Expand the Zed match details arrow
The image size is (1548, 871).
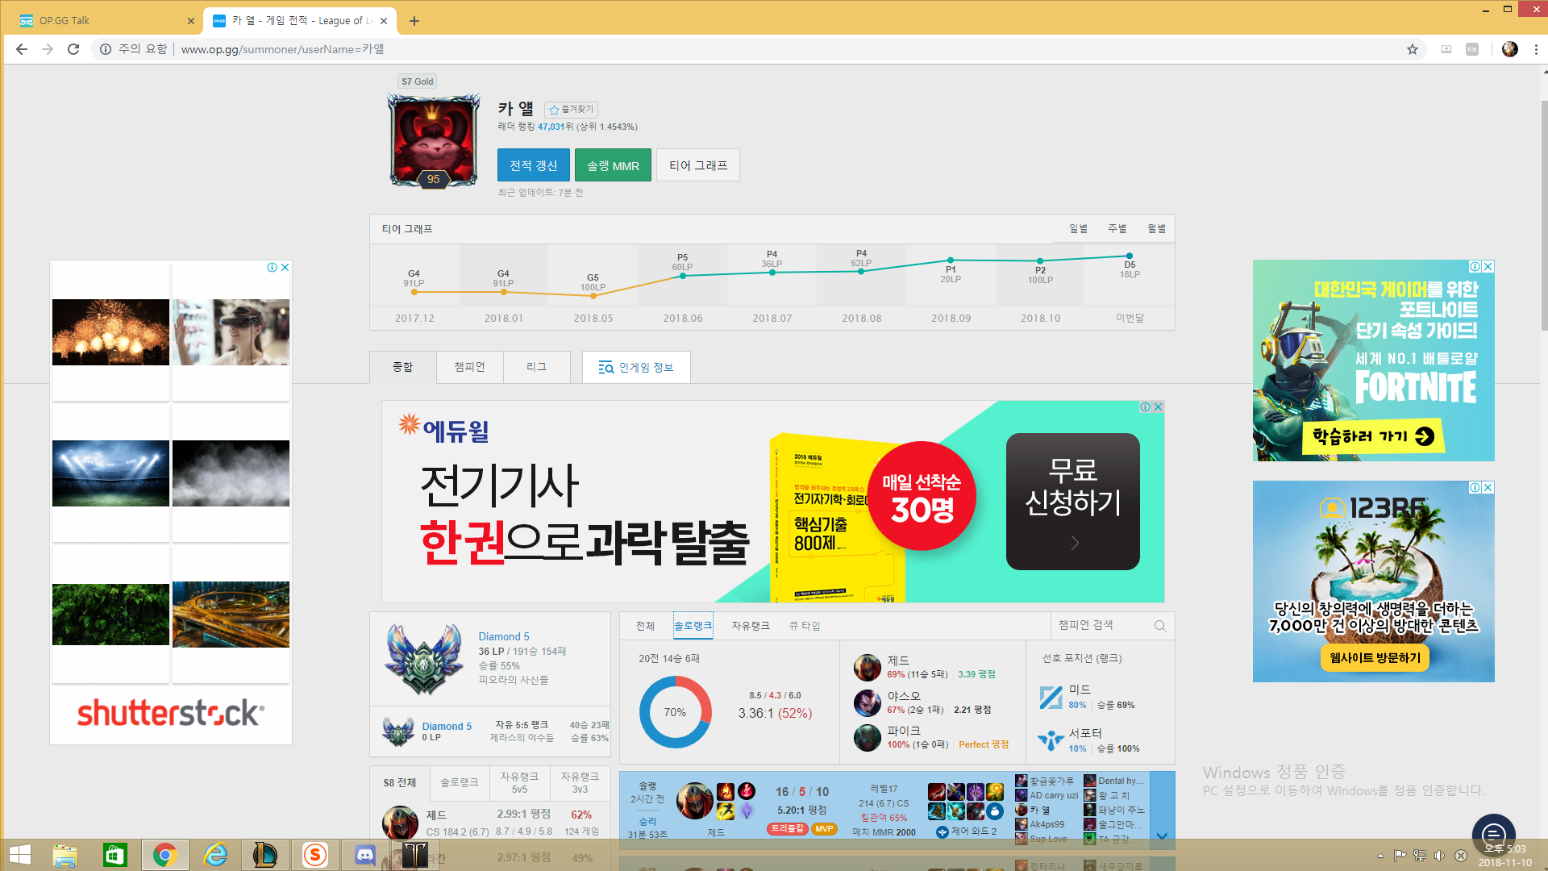pyautogui.click(x=1162, y=836)
